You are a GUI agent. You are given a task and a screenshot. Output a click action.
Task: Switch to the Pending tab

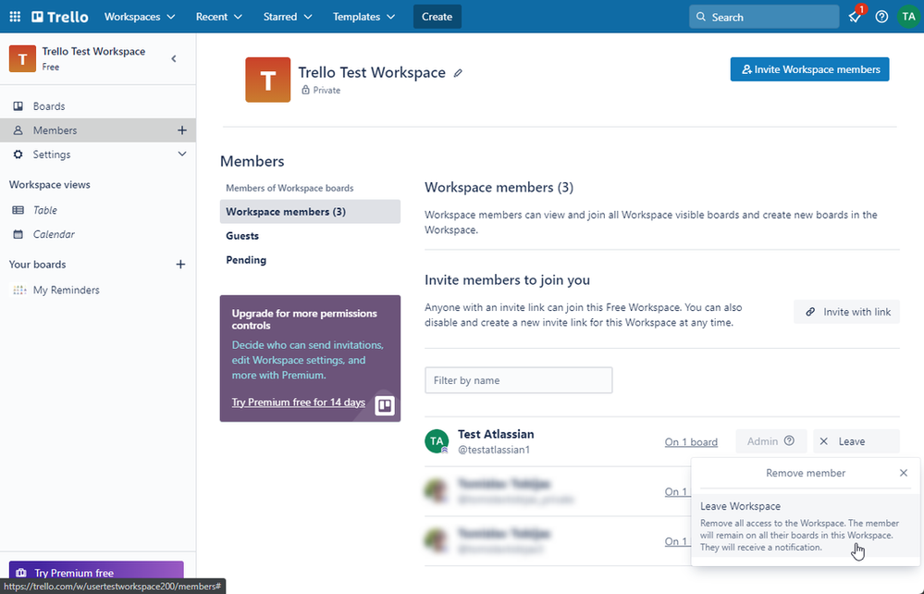(245, 260)
